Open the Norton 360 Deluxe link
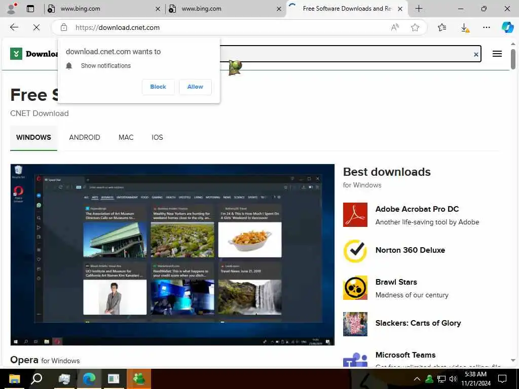Viewport: 519px width, 389px height. click(410, 250)
